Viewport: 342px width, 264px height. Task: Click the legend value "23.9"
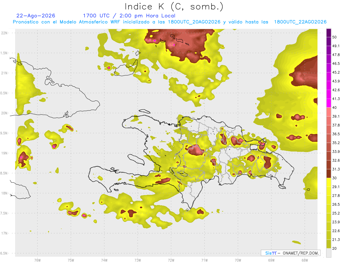tap(336, 222)
